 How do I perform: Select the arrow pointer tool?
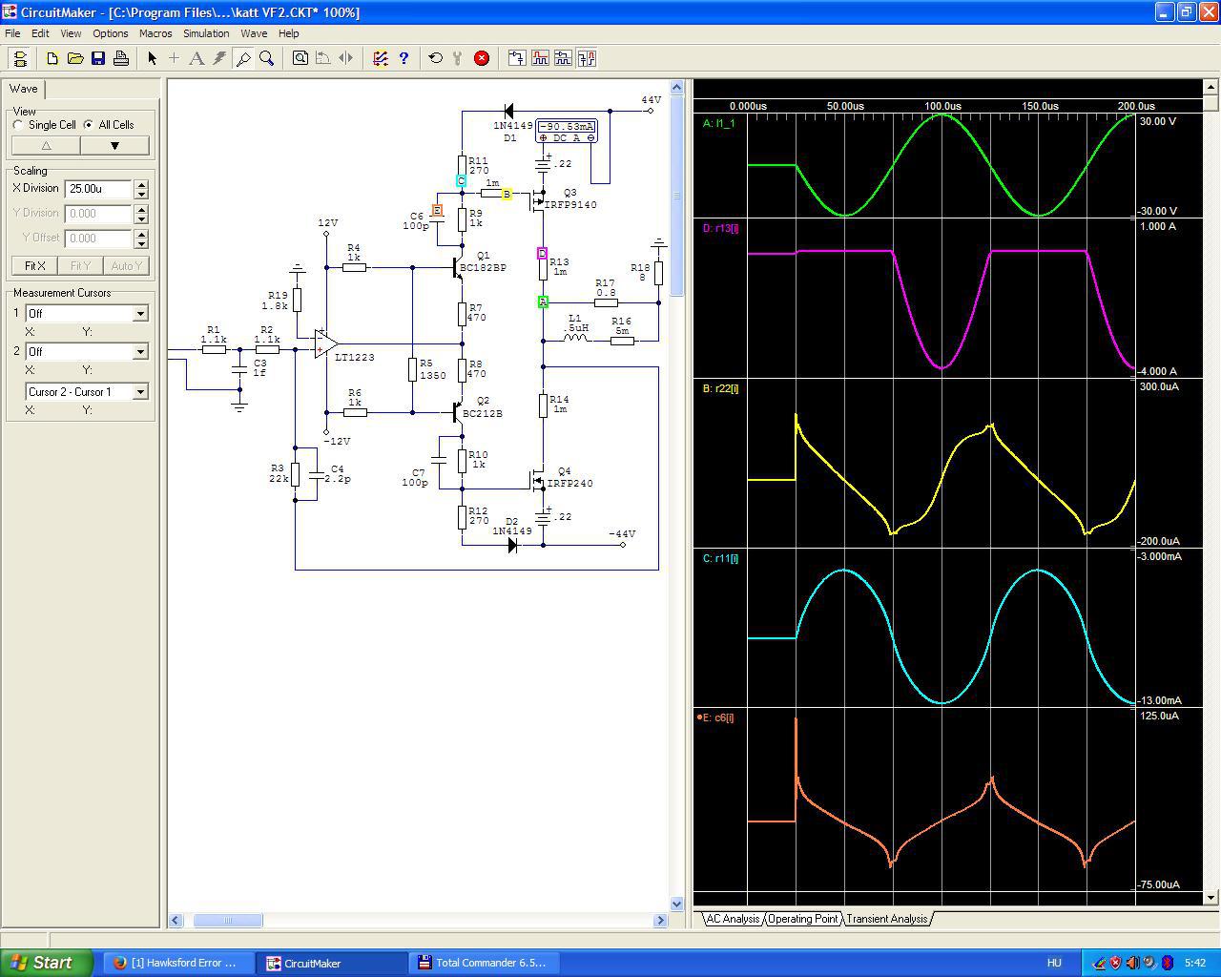(x=152, y=58)
